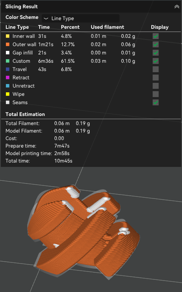Click the magenta Retract color swatch
Screen dimensions: 182x292
[7, 77]
